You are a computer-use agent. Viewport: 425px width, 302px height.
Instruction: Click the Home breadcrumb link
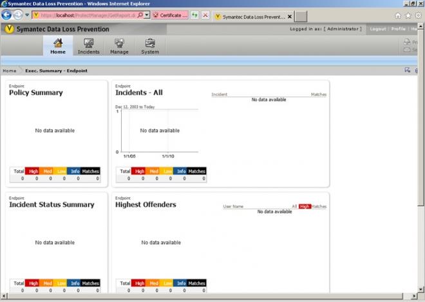[x=10, y=71]
